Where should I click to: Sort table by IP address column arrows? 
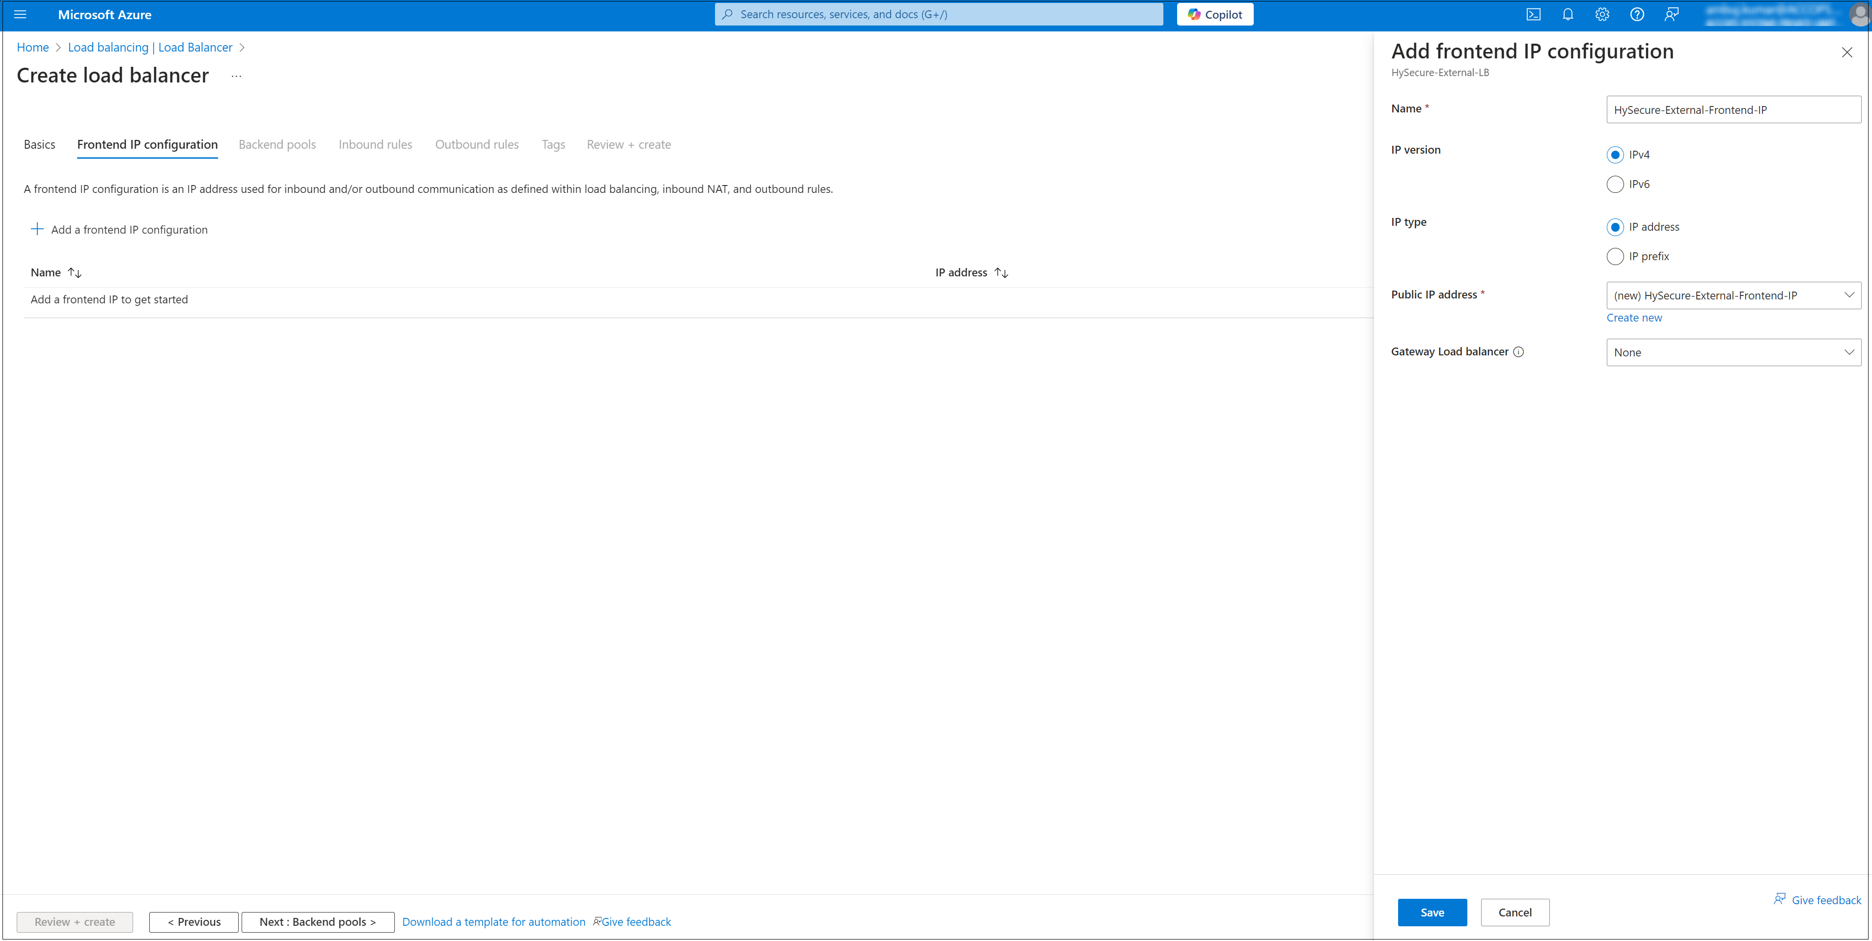(1001, 272)
